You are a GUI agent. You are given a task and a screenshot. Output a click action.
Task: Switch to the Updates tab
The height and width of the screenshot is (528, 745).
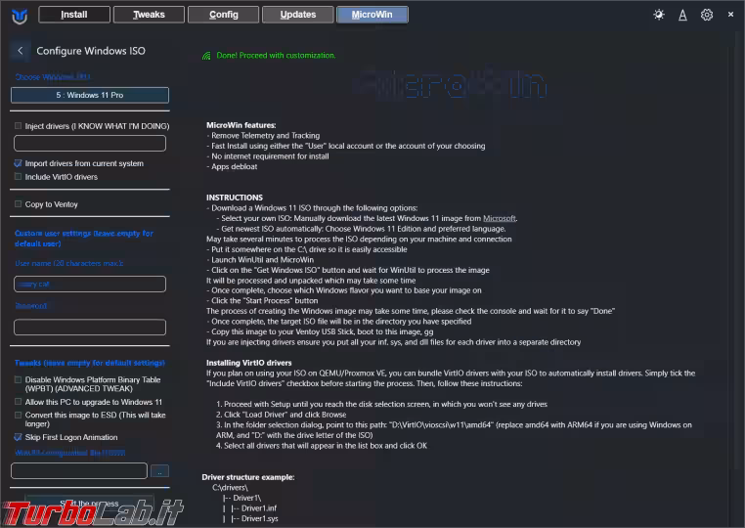(298, 15)
